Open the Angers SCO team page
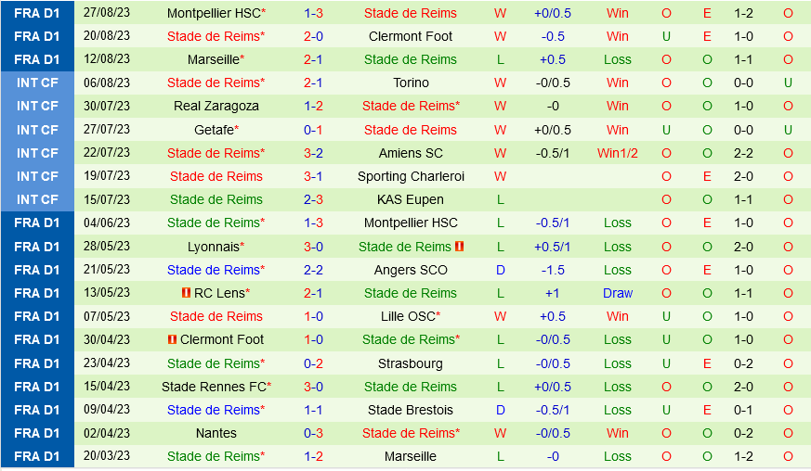The height and width of the screenshot is (471, 811). point(411,270)
